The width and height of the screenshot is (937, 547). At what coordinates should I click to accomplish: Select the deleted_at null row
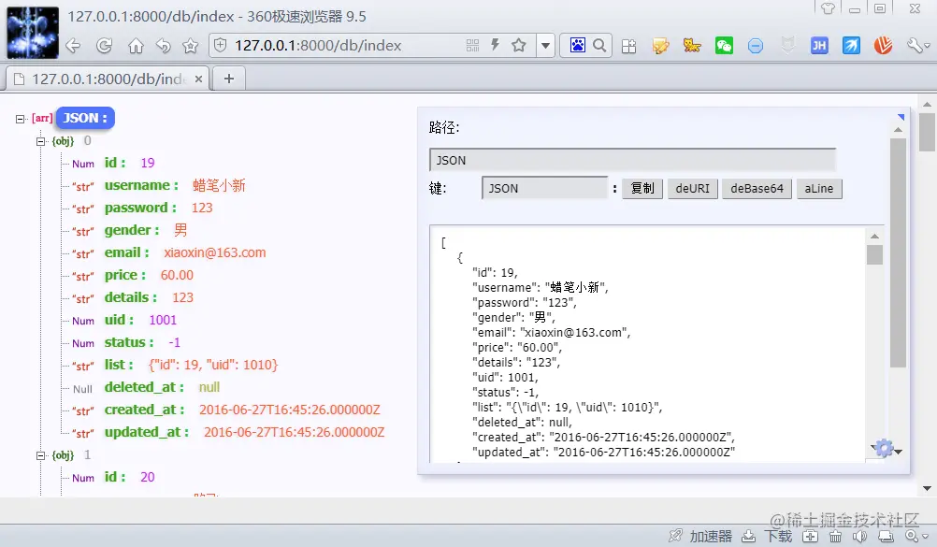146,387
